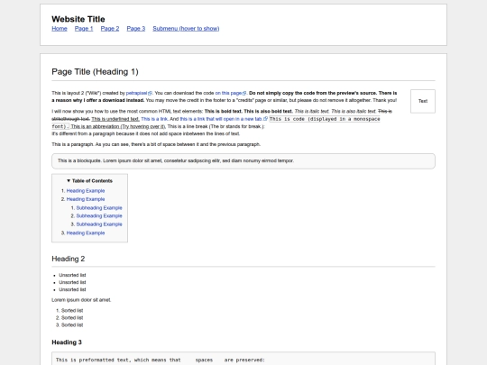This screenshot has width=487, height=365.
Task: Open first Subheading Example entry
Action: [x=99, y=208]
